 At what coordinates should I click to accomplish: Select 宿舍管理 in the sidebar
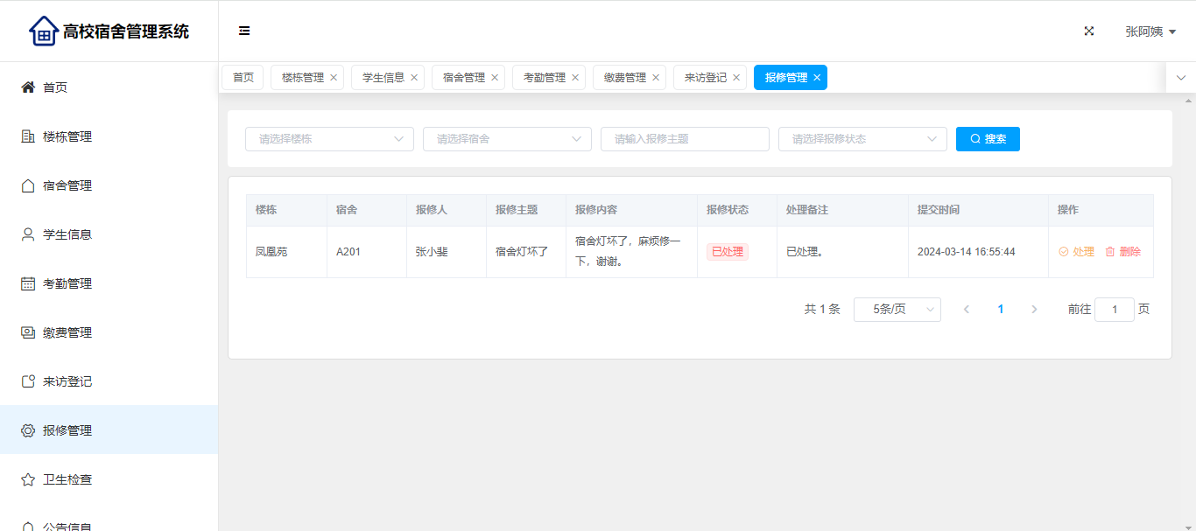click(67, 185)
